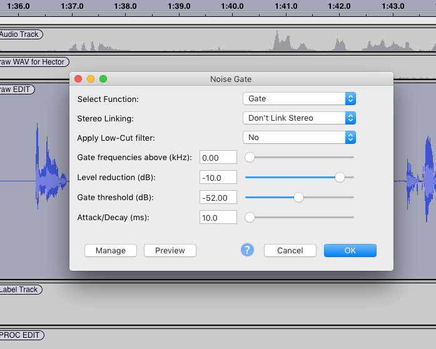Click the blue help question mark icon
Image resolution: width=436 pixels, height=349 pixels.
click(247, 250)
